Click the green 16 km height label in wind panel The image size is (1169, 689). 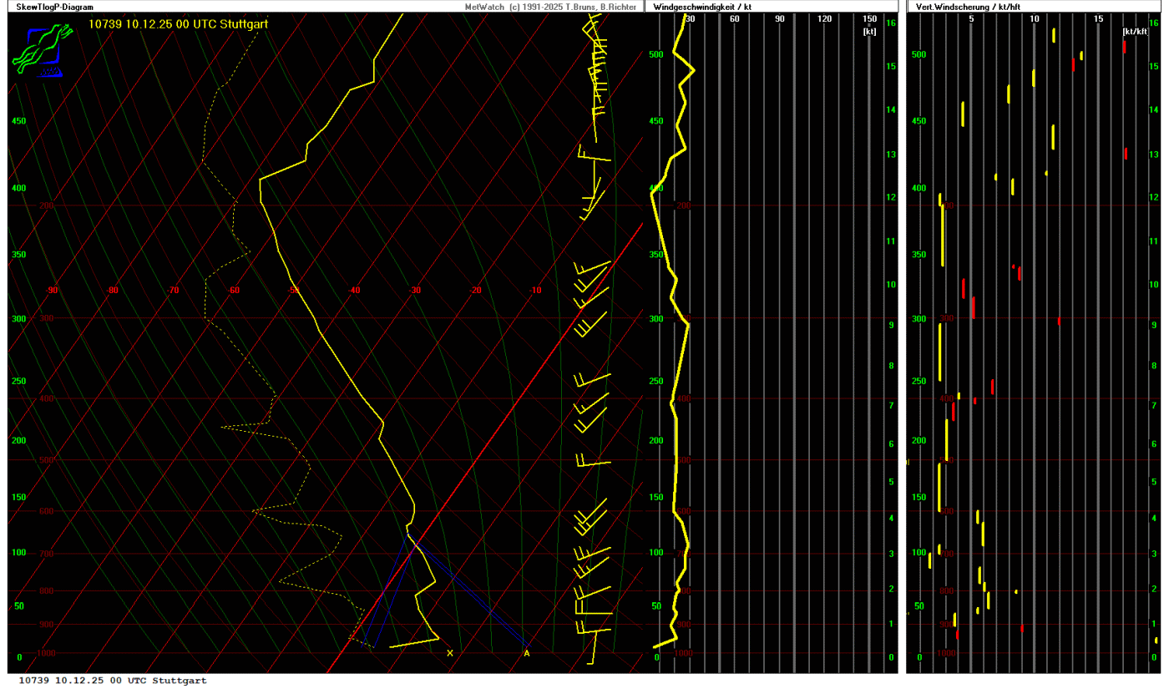coord(891,23)
